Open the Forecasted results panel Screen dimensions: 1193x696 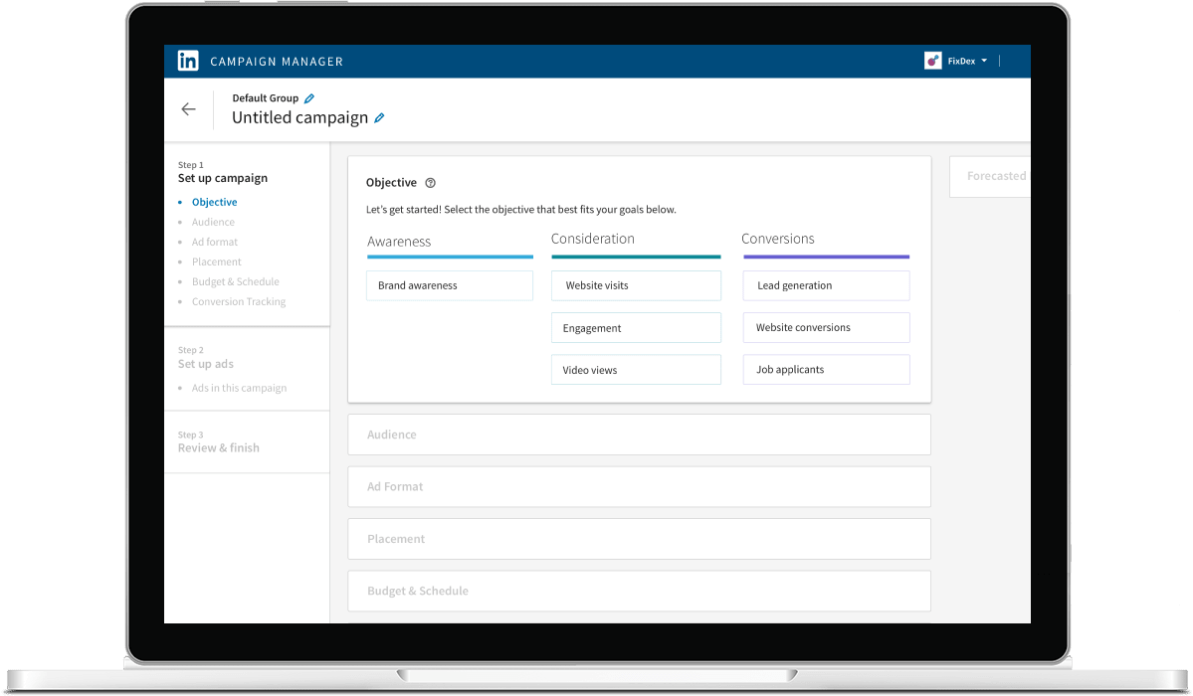991,176
